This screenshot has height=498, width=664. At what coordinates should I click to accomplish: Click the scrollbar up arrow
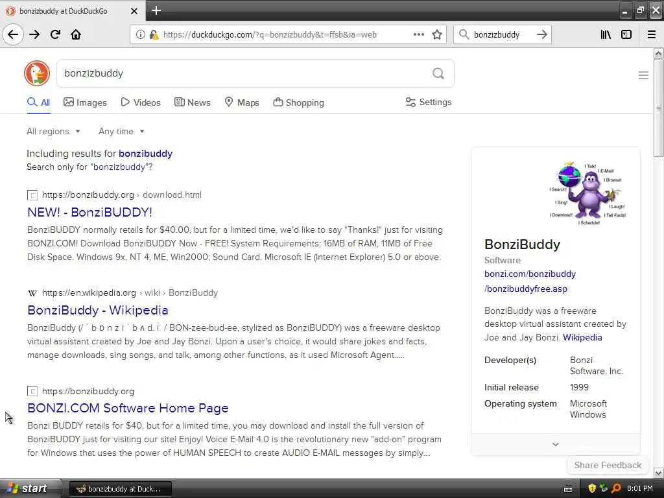pos(659,53)
